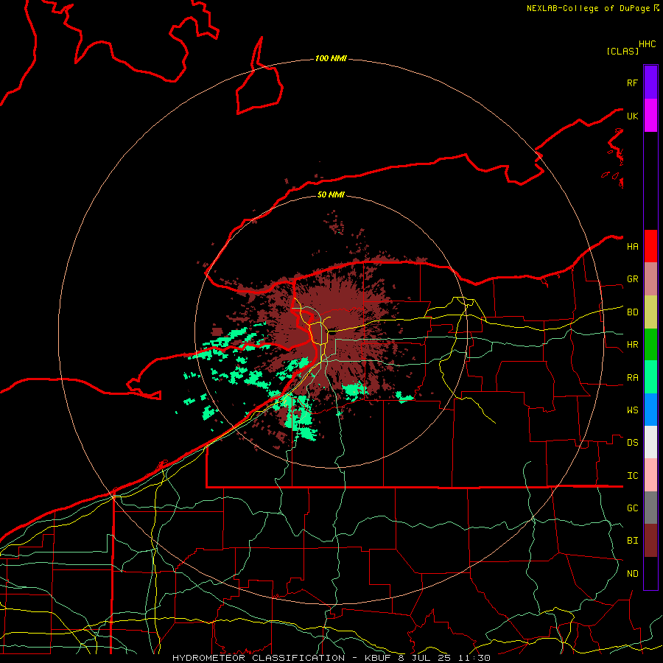Select the BD yellow legend color block
663x663 pixels.
[x=650, y=312]
